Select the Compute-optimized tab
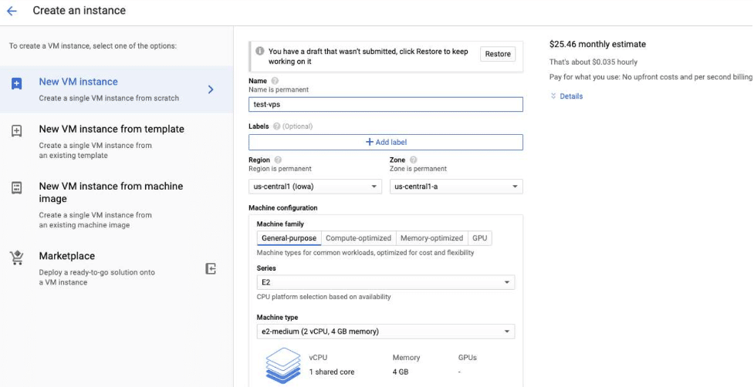This screenshot has width=754, height=387. [359, 238]
